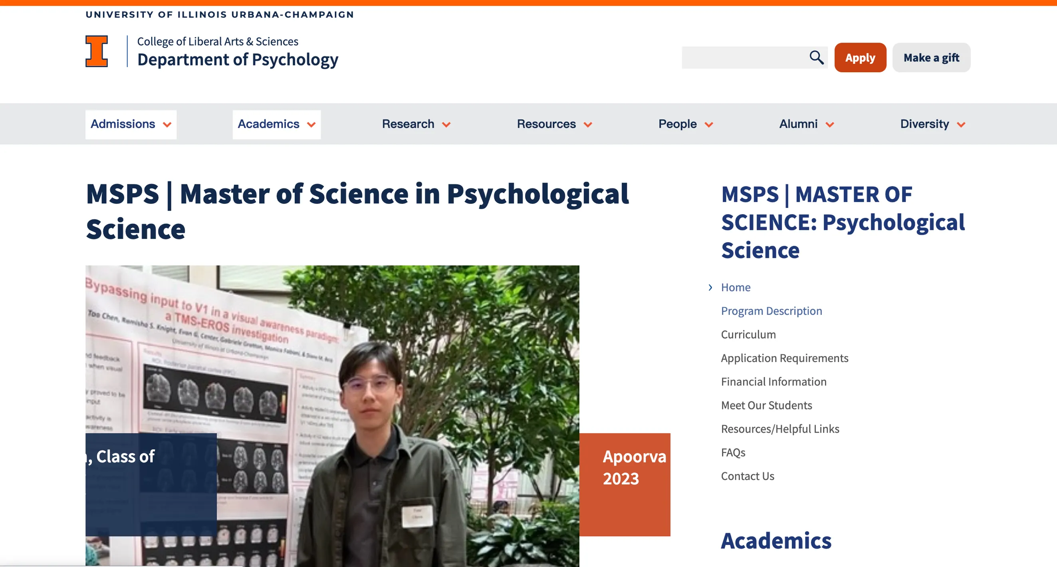Open Application Requirements in sidebar

[784, 358]
